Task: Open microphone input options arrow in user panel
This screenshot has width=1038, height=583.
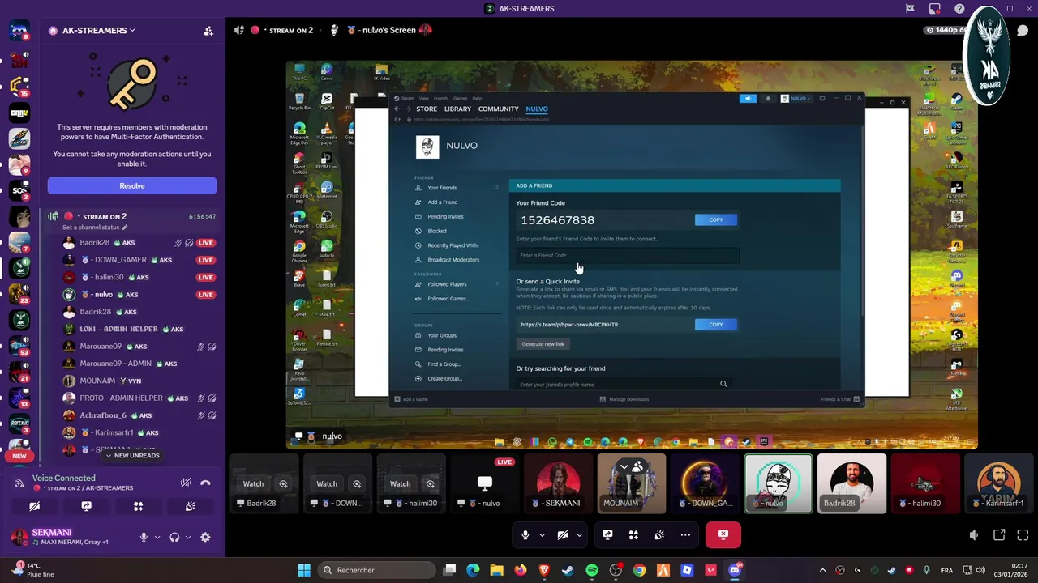Action: 157,537
